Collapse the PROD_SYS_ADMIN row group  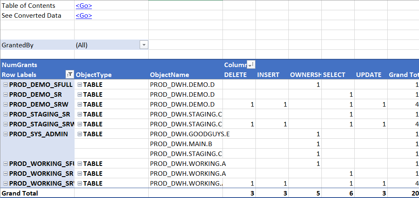click(5, 134)
